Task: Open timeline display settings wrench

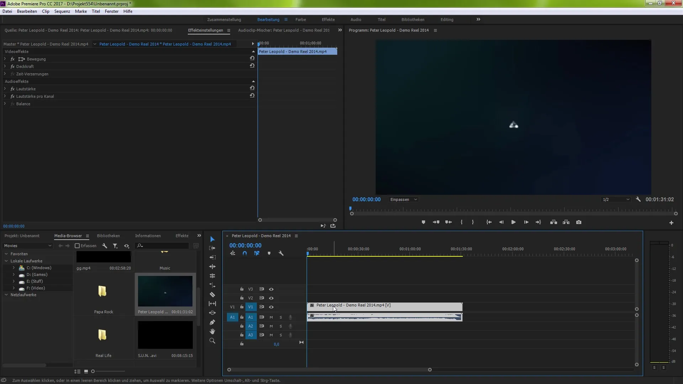Action: coord(281,254)
